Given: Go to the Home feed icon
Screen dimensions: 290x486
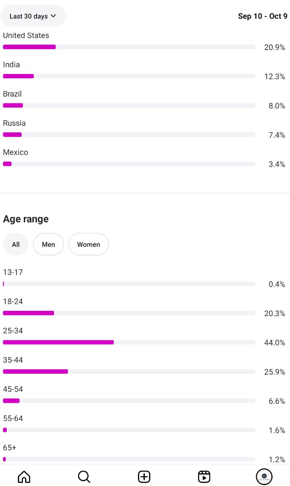Looking at the screenshot, I should tap(24, 477).
